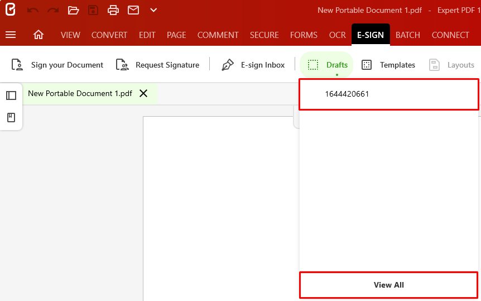This screenshot has width=481, height=301.
Task: Click the Layouts label
Action: [x=461, y=65]
